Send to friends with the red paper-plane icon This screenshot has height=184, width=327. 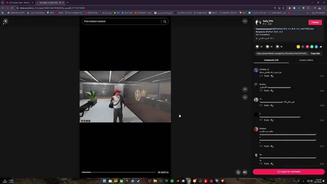307,47
